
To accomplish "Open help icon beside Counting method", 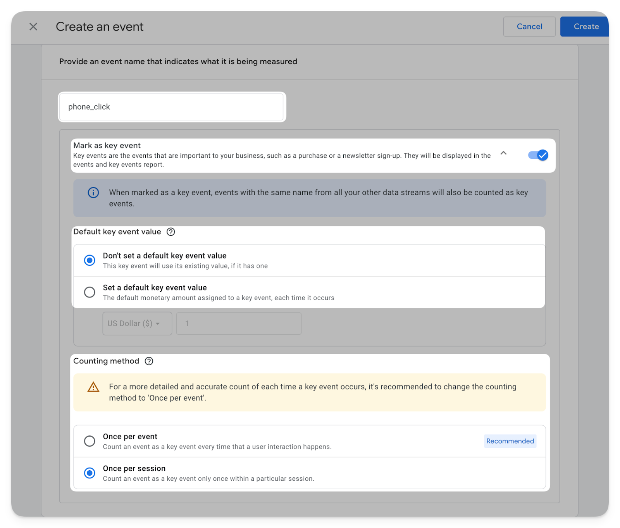I will [149, 361].
